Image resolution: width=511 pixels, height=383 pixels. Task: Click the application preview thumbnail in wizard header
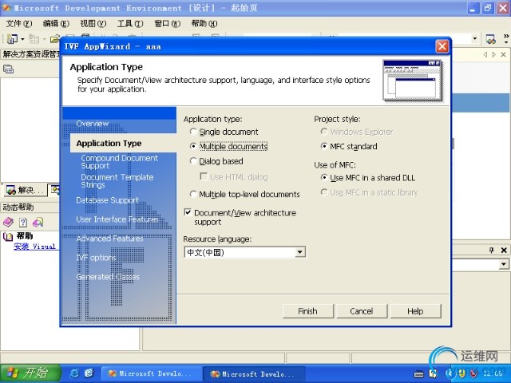(412, 80)
